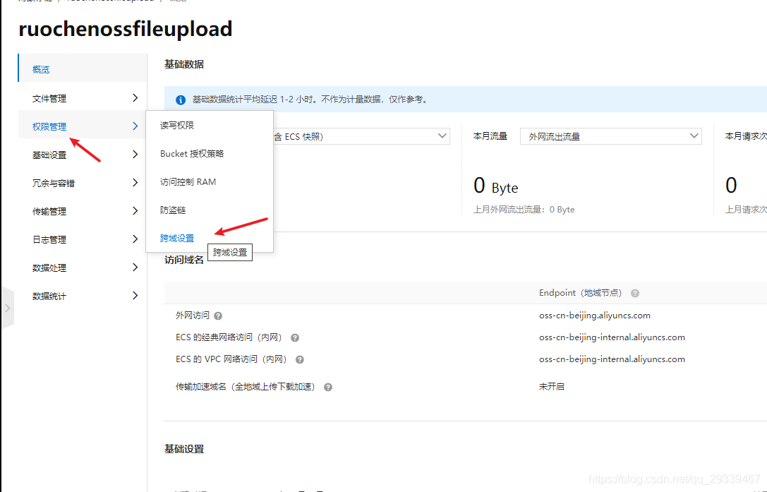Click the blue info icon in the notice
Viewport: 767px width, 492px height.
point(181,100)
